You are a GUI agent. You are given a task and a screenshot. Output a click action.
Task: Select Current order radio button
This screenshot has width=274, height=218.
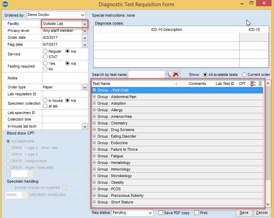click(245, 75)
